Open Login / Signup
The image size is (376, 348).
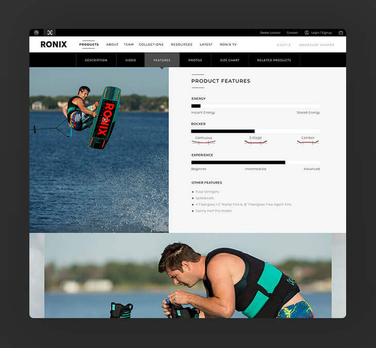(321, 32)
